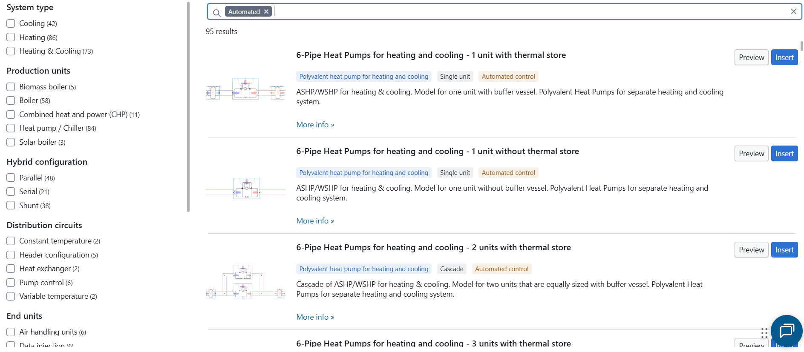Screen dimensions: 804x352
Task: Tick the Heat exchanger checkbox
Action: 11,269
